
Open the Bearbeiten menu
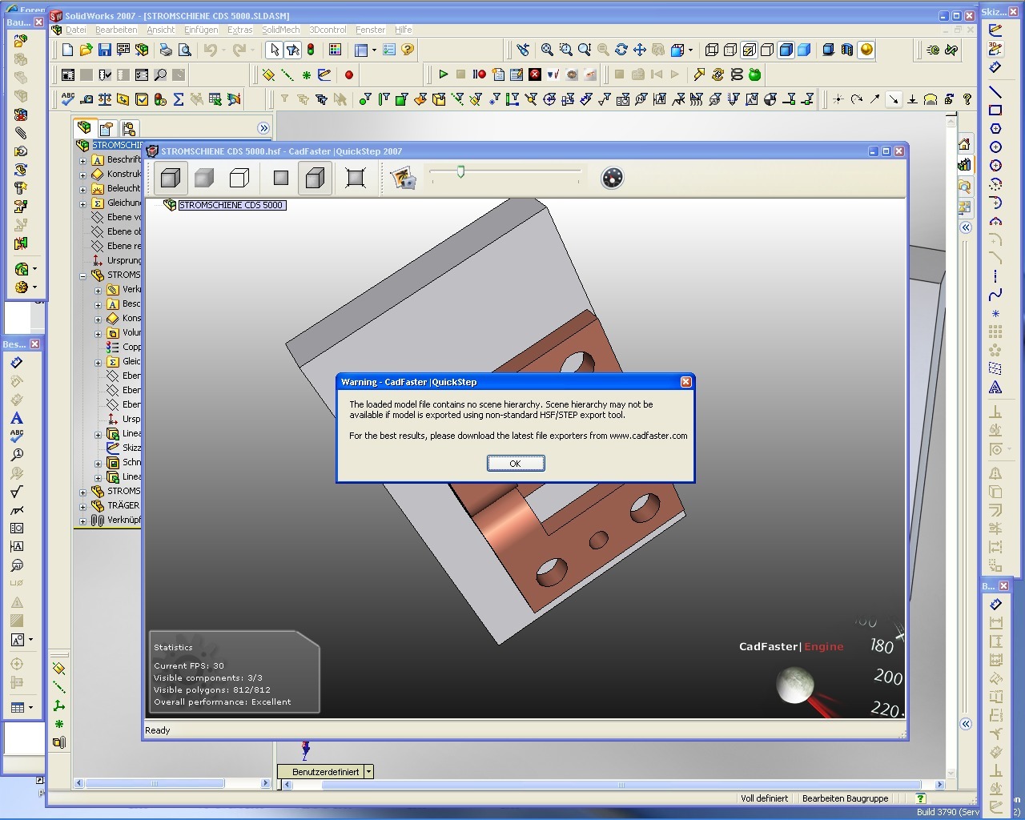pos(116,30)
